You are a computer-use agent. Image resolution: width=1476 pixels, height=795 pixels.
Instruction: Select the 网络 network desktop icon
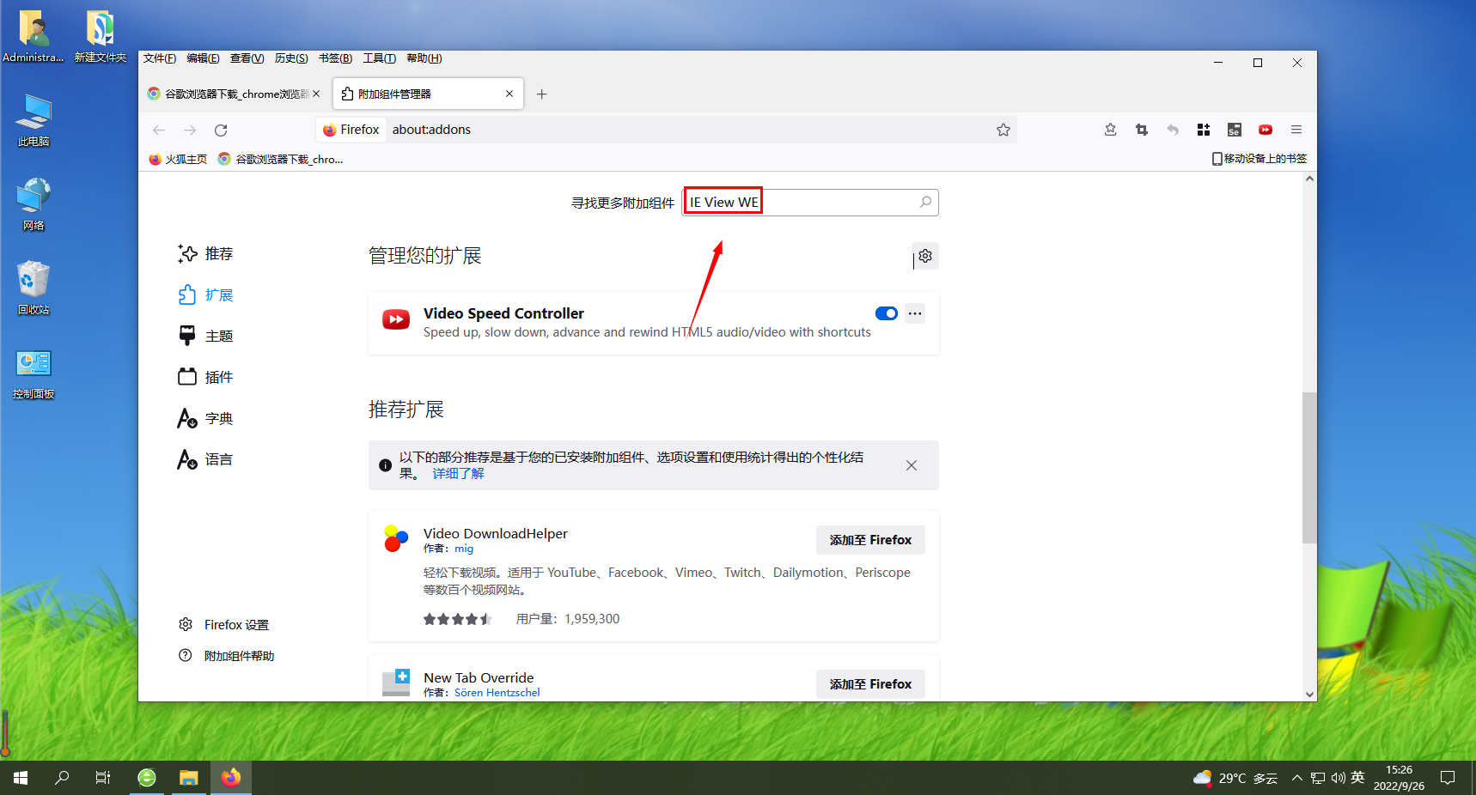(34, 204)
